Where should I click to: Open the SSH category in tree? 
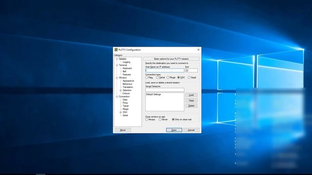click(125, 112)
